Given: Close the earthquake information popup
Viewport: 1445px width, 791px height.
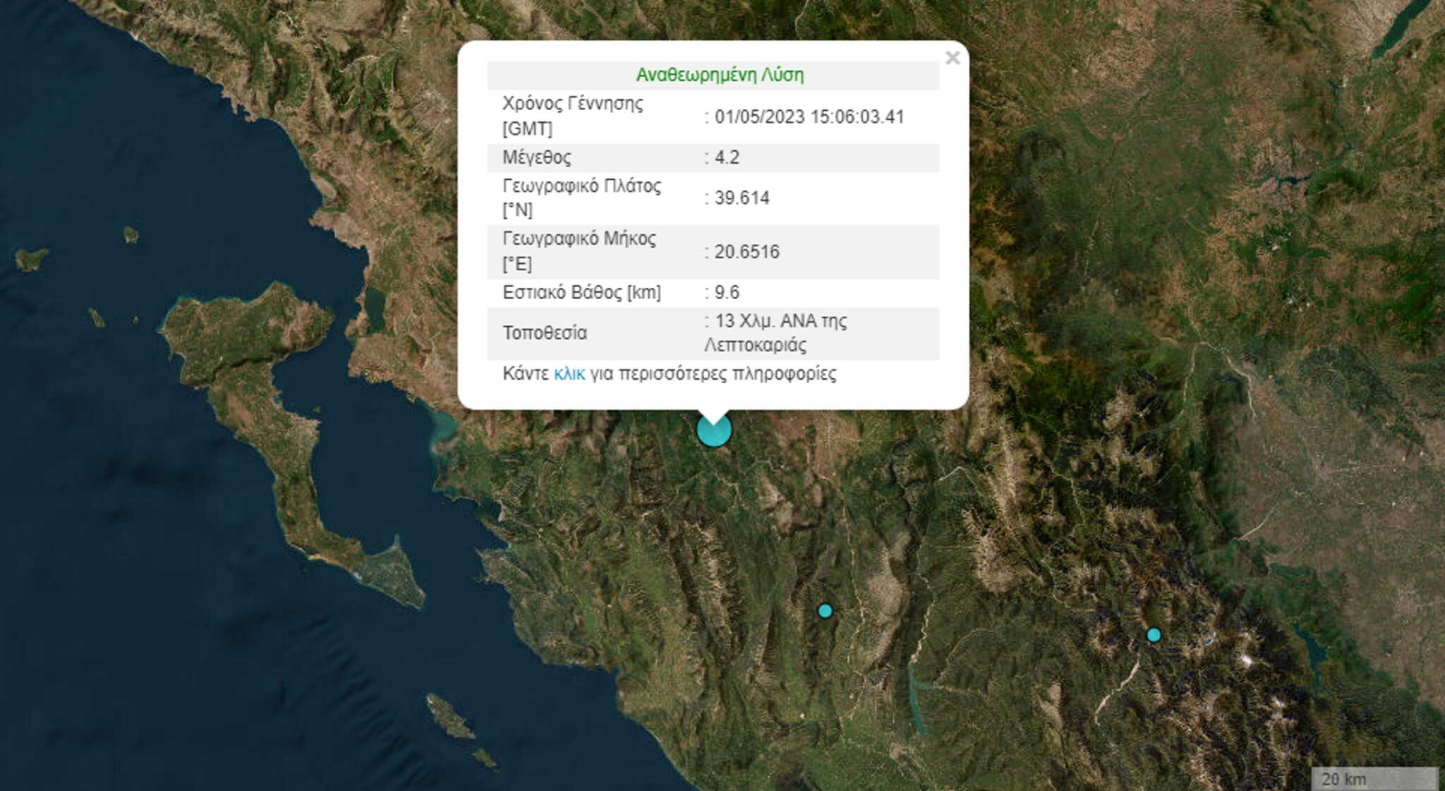Looking at the screenshot, I should click(x=954, y=59).
